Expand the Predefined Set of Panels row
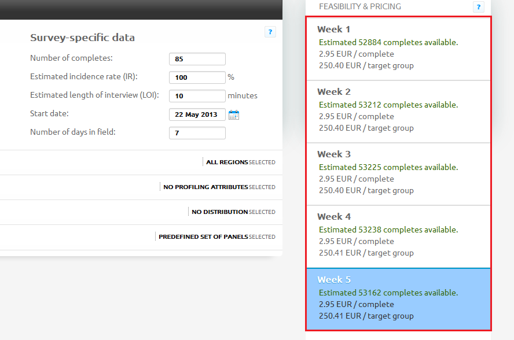Screen dimensions: 514x340 click(x=216, y=237)
